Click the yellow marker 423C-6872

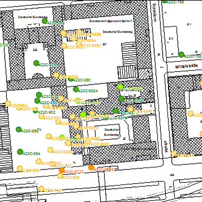(x=130, y=109)
